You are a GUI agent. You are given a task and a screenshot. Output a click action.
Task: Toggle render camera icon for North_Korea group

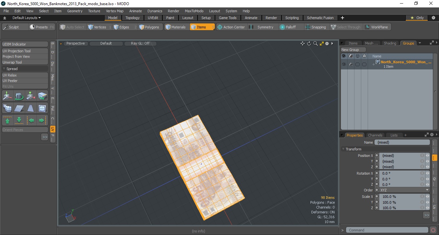pos(351,64)
